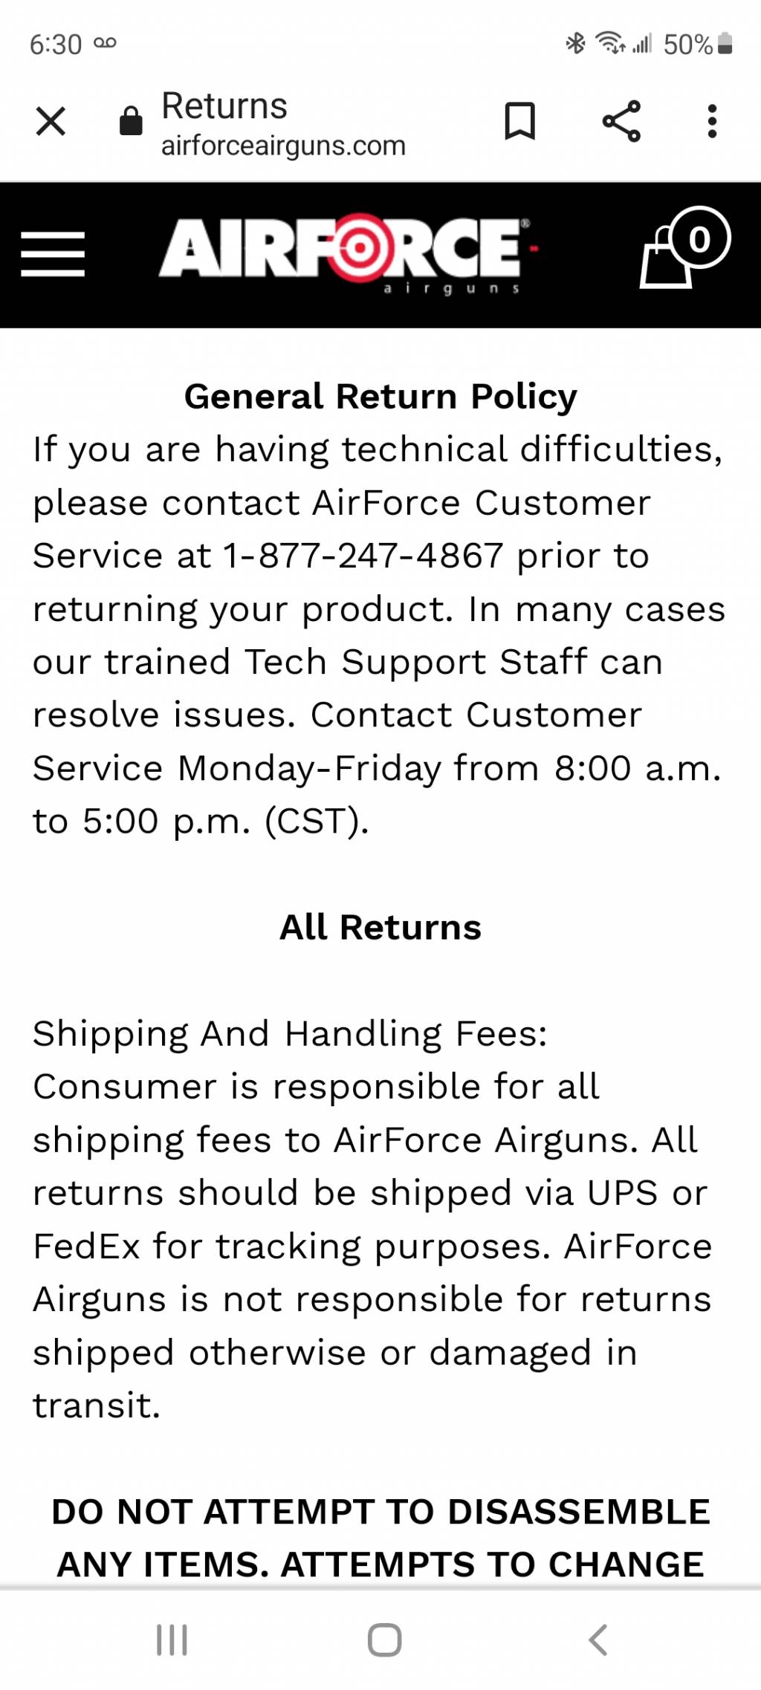Viewport: 761px width, 1690px height.
Task: Open the three-dot browser menu
Action: pyautogui.click(x=712, y=121)
